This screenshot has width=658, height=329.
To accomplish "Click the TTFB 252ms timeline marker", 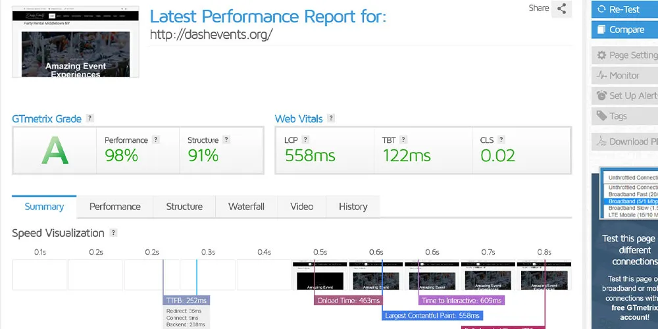I will (x=186, y=301).
